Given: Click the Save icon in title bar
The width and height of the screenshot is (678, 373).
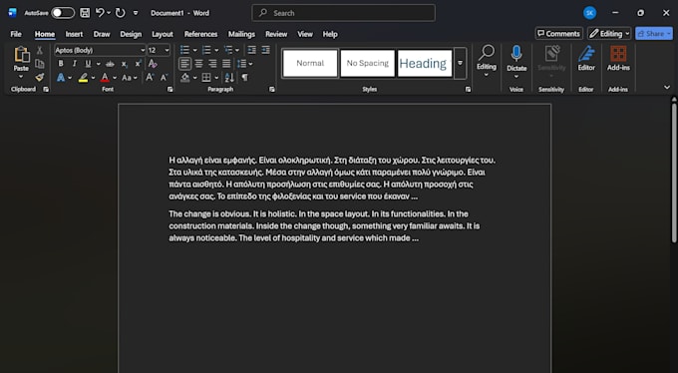Looking at the screenshot, I should (x=85, y=13).
